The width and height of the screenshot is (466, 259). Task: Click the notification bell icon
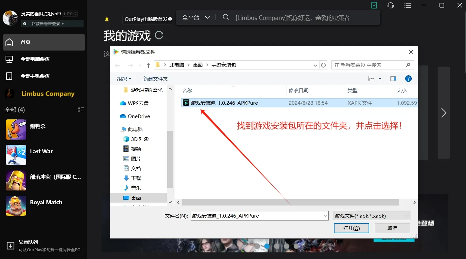pos(107,19)
